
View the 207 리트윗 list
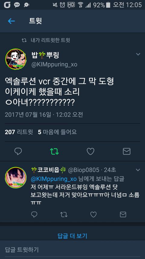point(19,132)
